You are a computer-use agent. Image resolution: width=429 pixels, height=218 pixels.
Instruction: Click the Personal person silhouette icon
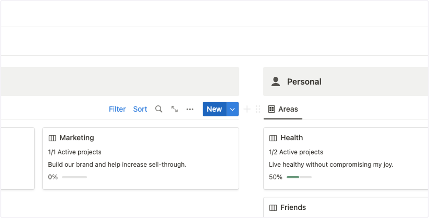click(x=276, y=82)
